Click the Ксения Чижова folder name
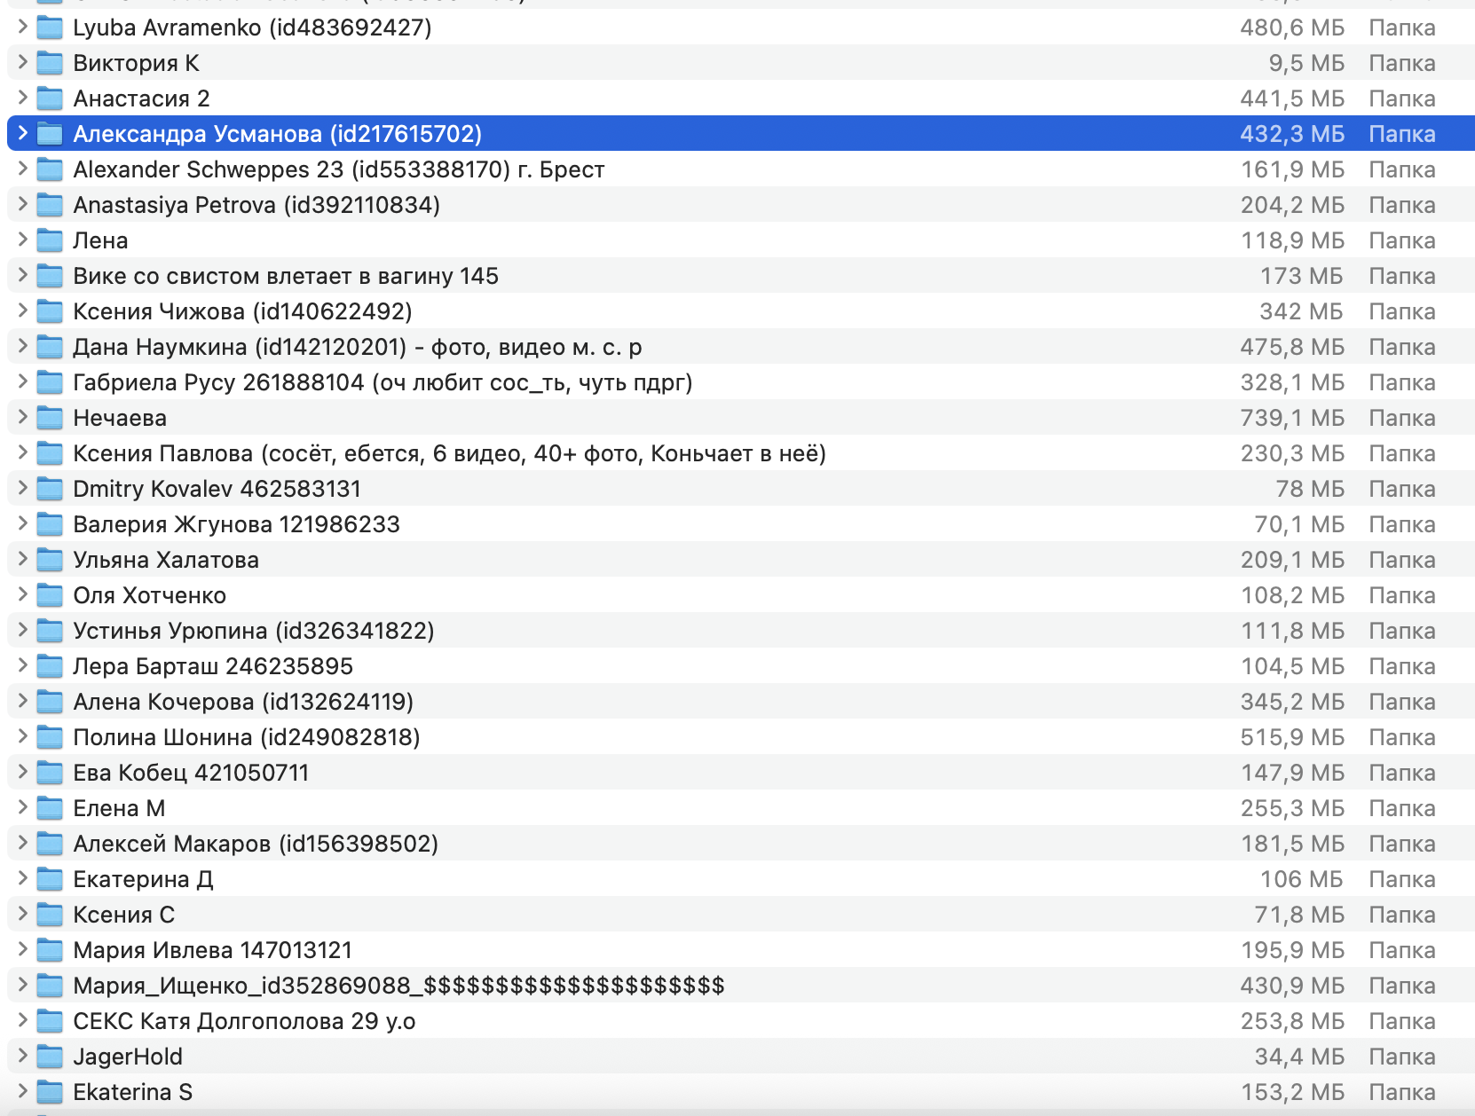 click(x=242, y=311)
